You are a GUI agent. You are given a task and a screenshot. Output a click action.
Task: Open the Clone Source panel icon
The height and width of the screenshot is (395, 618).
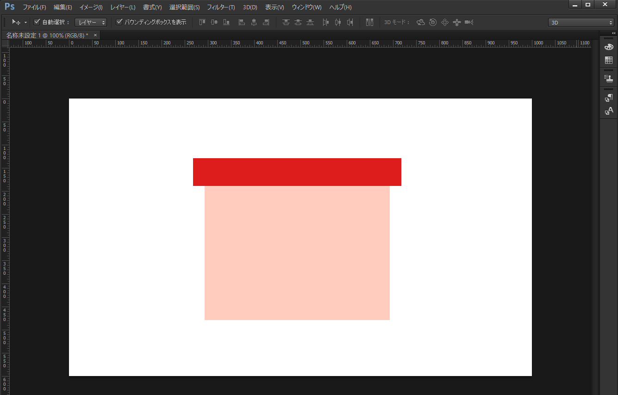click(608, 79)
